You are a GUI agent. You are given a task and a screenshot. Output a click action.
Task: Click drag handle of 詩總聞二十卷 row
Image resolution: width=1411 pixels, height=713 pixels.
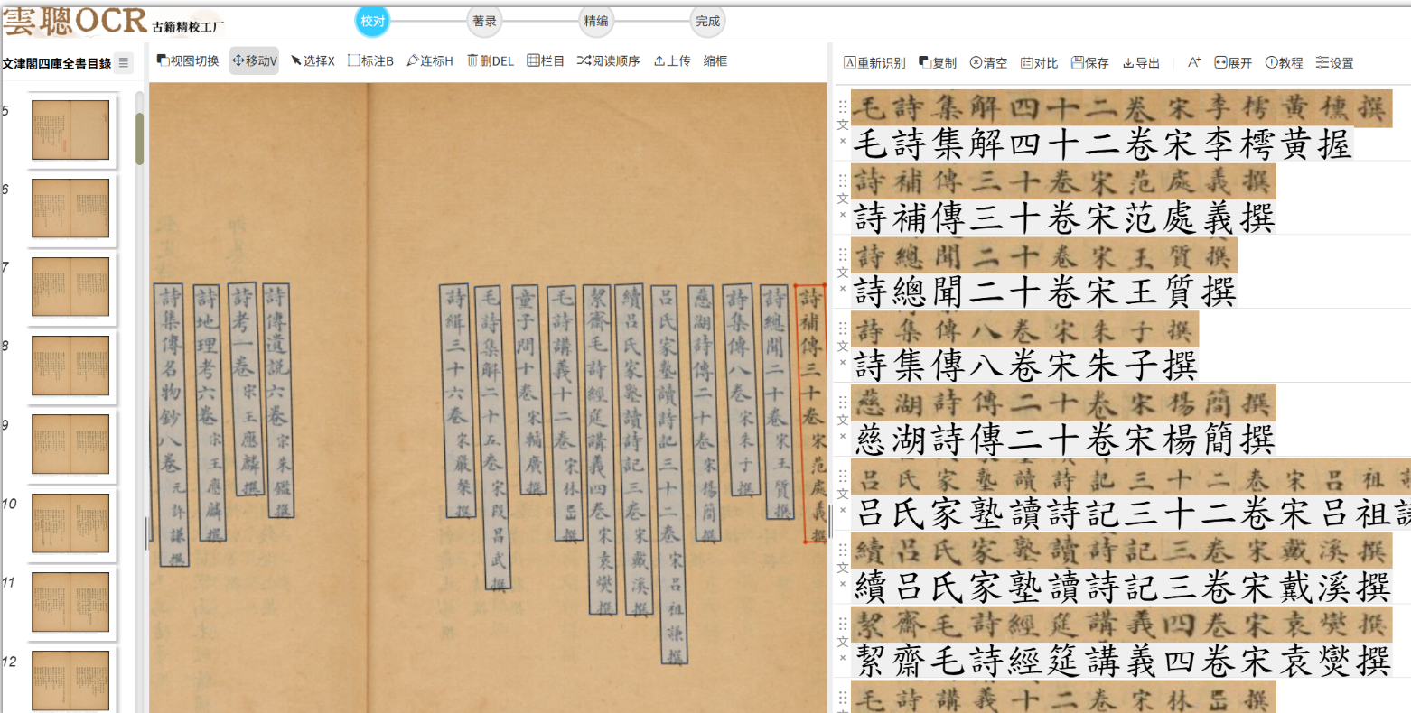[x=842, y=255]
